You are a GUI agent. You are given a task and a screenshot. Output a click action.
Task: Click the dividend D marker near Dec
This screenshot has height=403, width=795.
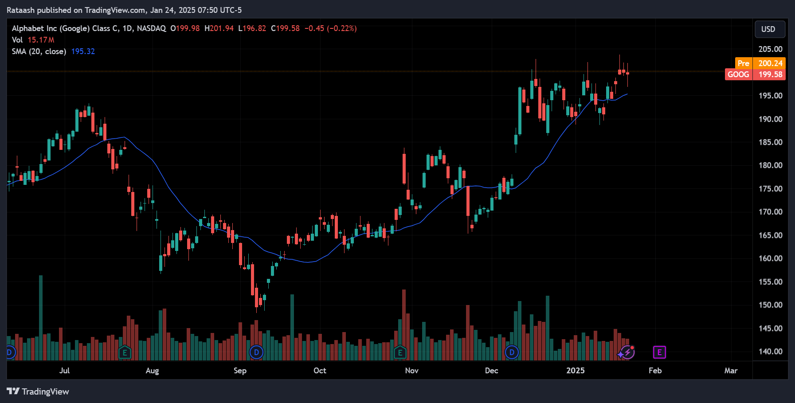coord(512,352)
